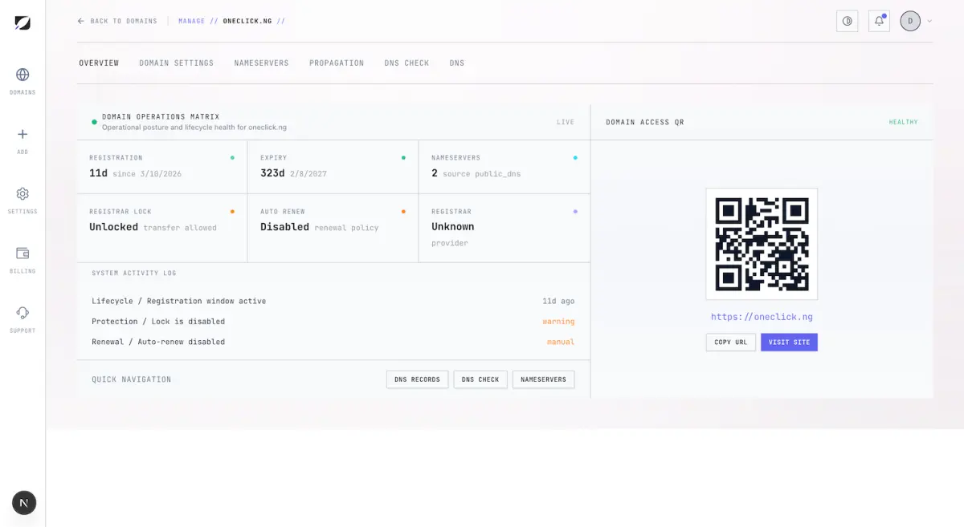Open the DNS tab
The height and width of the screenshot is (527, 964).
click(x=457, y=63)
